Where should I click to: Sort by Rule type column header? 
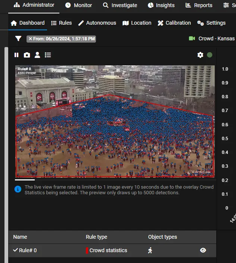point(96,237)
